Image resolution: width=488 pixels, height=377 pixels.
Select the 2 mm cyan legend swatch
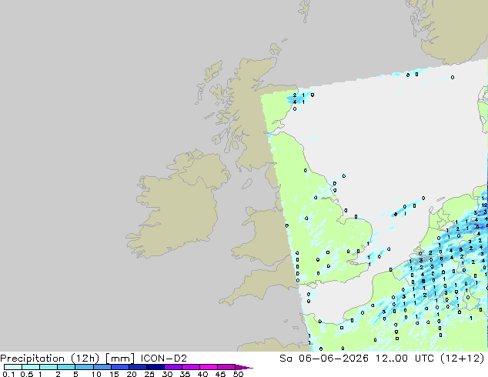67,367
